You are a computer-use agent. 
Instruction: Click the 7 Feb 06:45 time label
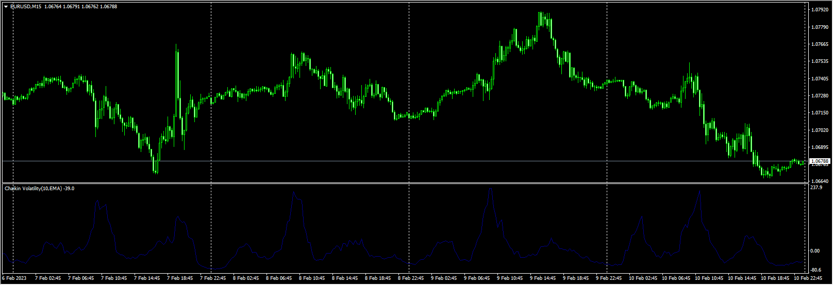click(81, 278)
